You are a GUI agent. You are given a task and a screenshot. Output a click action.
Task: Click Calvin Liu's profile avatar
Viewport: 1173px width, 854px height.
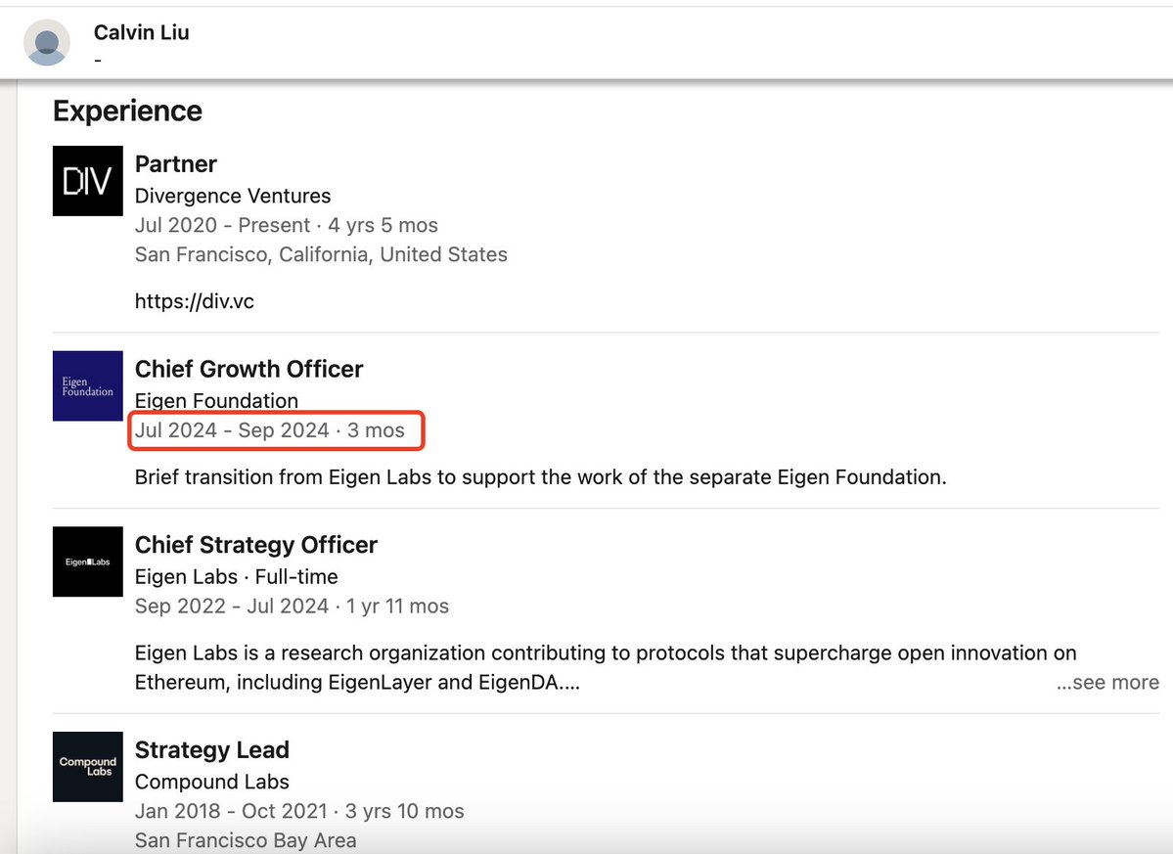coord(47,43)
